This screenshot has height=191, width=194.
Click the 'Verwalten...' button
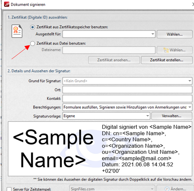point(172,115)
